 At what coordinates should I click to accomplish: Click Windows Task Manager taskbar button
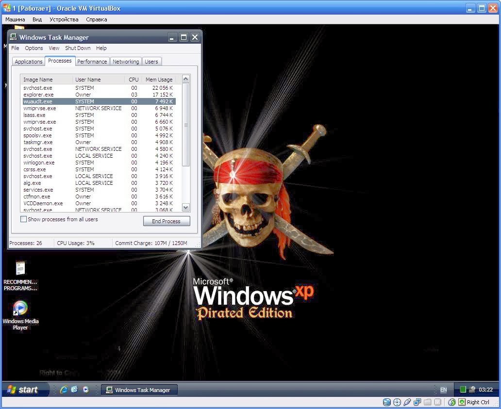tap(139, 390)
